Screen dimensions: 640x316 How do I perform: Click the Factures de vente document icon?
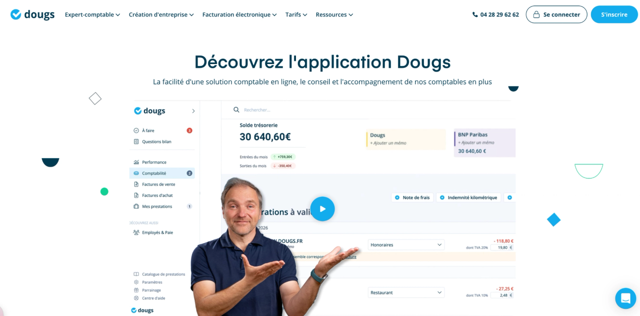pyautogui.click(x=136, y=184)
